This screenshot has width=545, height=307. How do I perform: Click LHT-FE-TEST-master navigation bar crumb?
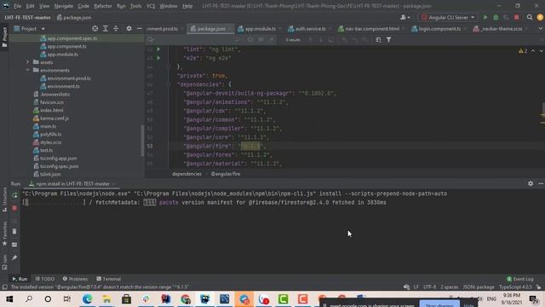(x=27, y=17)
